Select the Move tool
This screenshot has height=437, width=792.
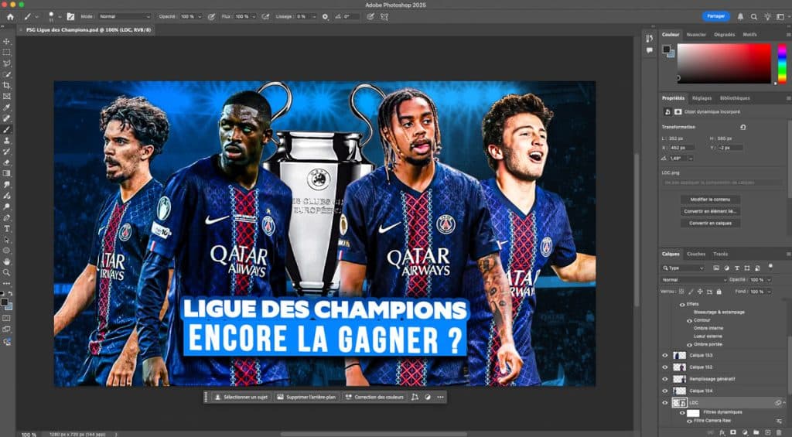pyautogui.click(x=7, y=40)
